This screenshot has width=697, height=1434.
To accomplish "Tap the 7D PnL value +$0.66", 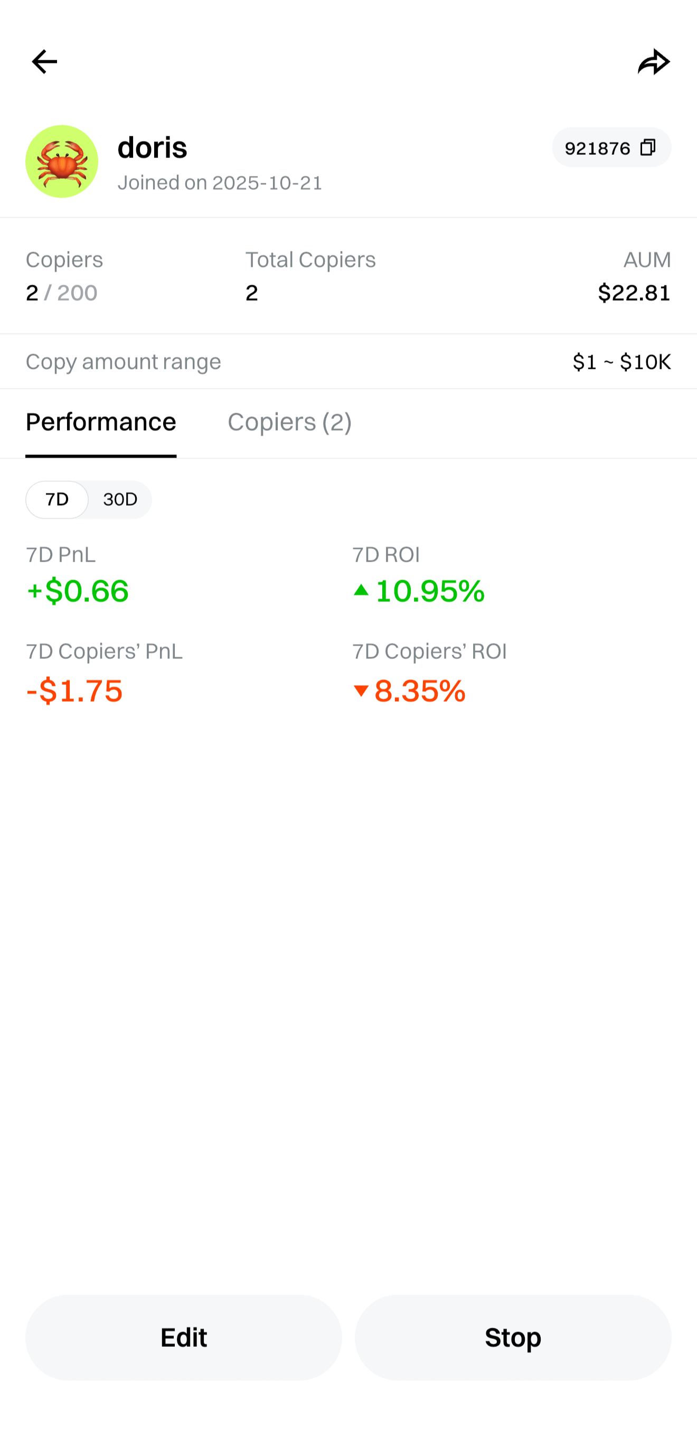I will click(x=77, y=592).
